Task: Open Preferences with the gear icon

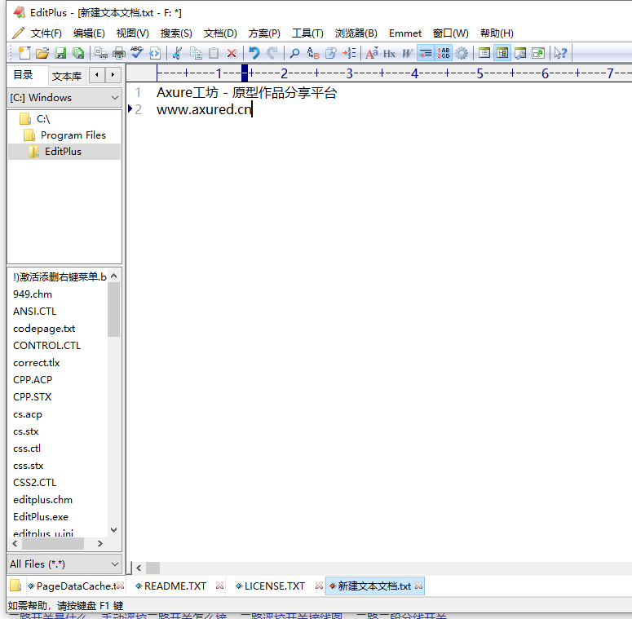Action: (x=462, y=53)
